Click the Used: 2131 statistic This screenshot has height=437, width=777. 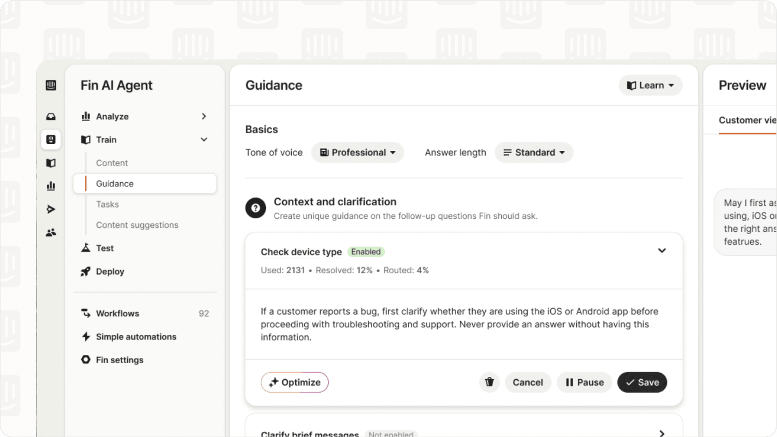(x=283, y=271)
